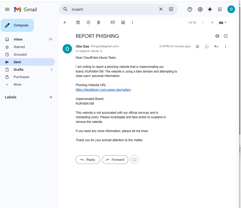Open Settings gear icon

pyautogui.click(x=200, y=9)
